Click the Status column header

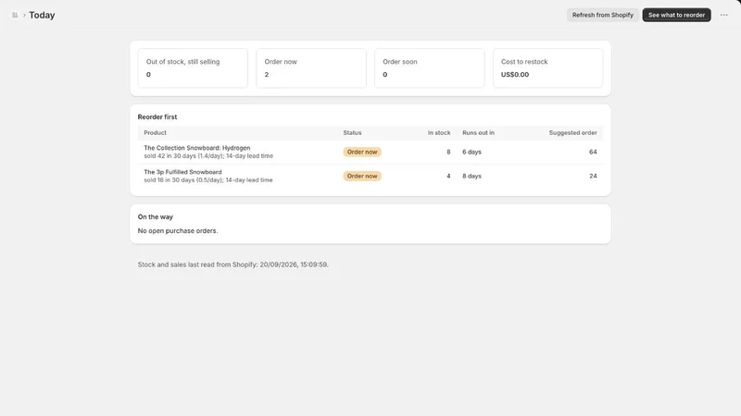(x=352, y=133)
